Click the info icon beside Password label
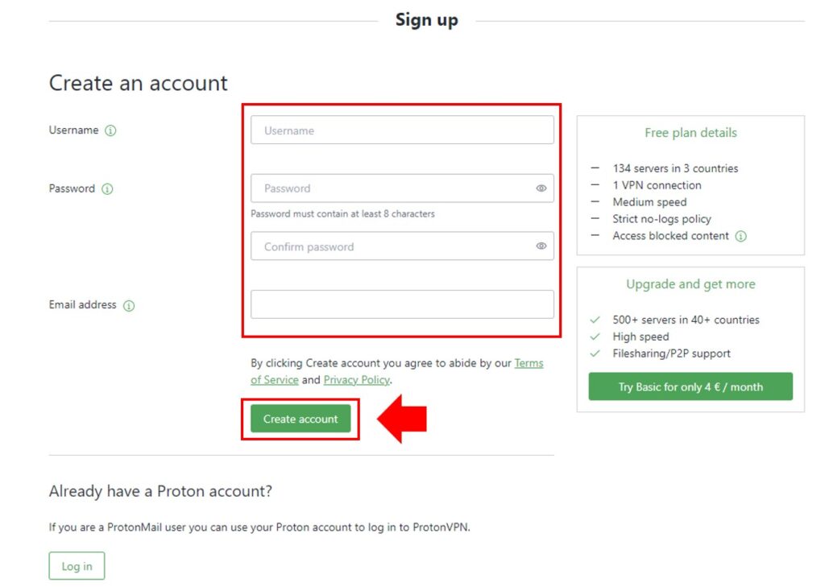The height and width of the screenshot is (587, 825). tap(107, 189)
